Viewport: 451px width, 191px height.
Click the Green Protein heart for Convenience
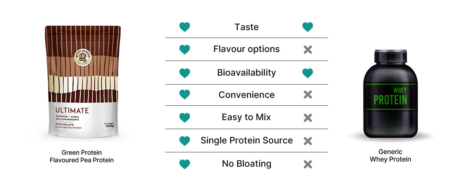click(184, 95)
